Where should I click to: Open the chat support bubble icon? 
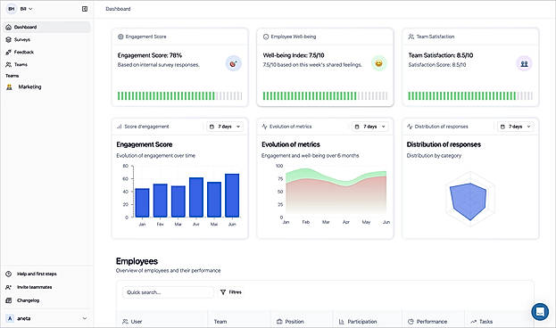(x=540, y=312)
